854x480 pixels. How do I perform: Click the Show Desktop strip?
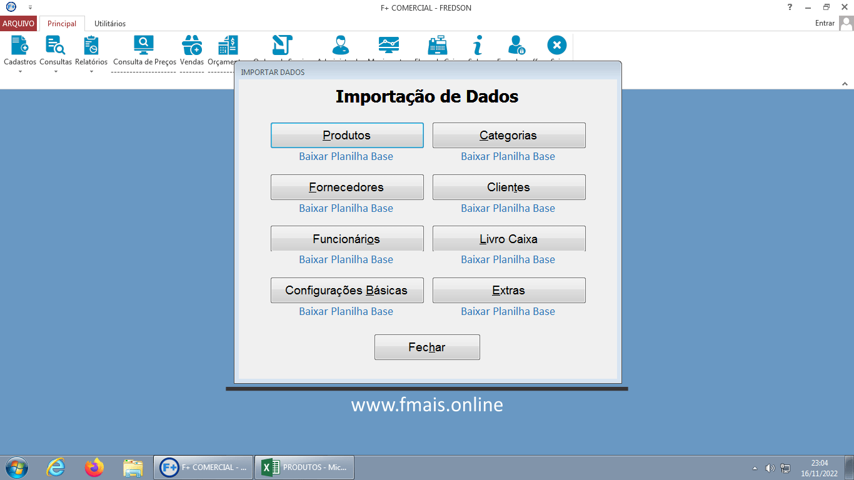pos(849,467)
